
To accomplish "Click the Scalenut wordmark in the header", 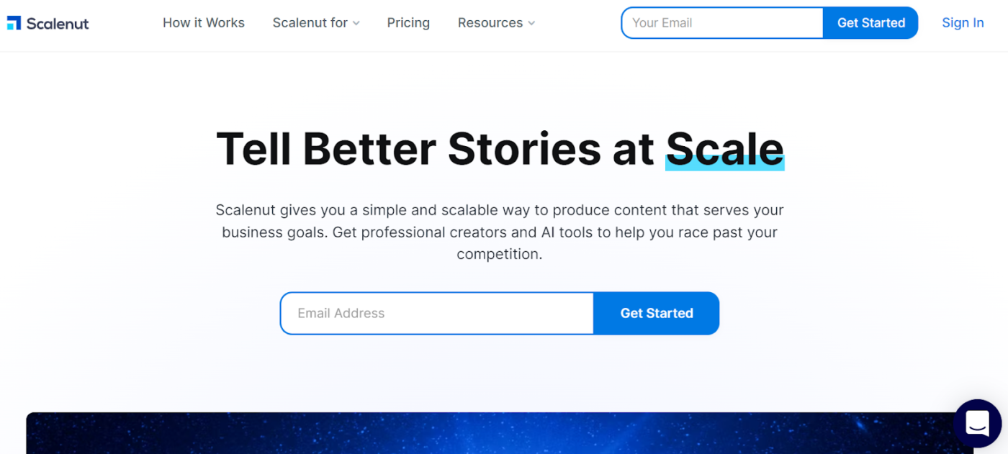I will click(58, 23).
